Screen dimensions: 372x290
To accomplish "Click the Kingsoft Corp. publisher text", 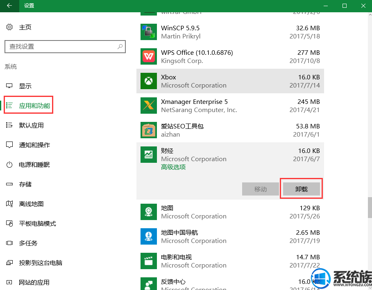I will (182, 61).
